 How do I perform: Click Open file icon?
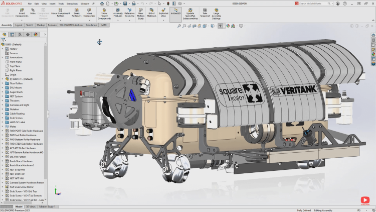[x=116, y=4]
